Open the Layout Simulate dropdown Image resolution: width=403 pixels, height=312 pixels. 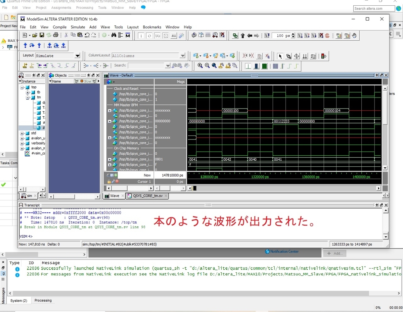coord(78,56)
